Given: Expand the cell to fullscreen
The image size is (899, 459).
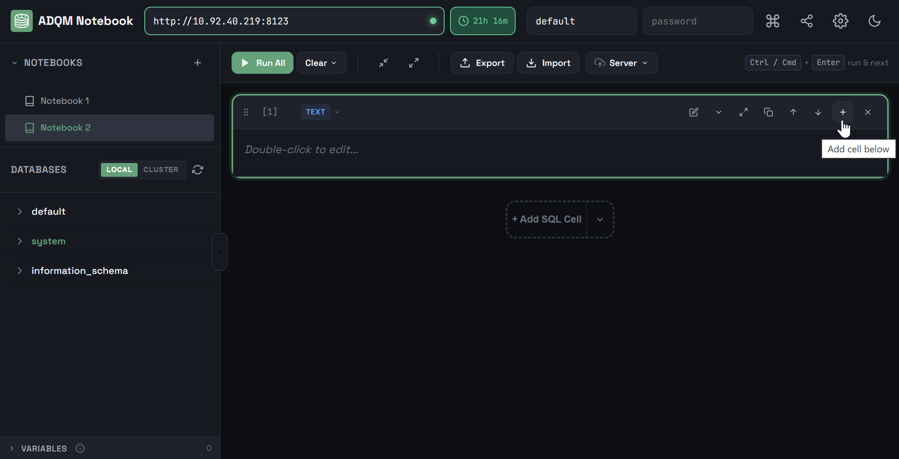Looking at the screenshot, I should 744,112.
